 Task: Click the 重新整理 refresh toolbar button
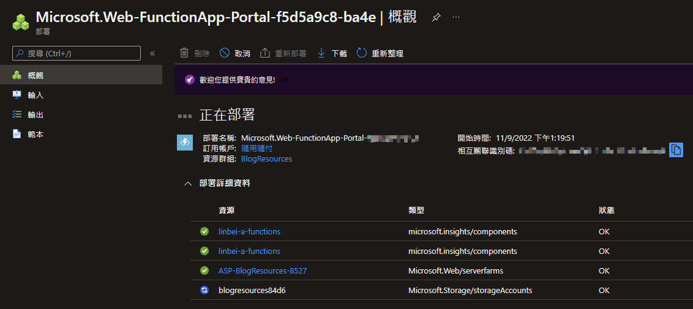click(x=380, y=53)
